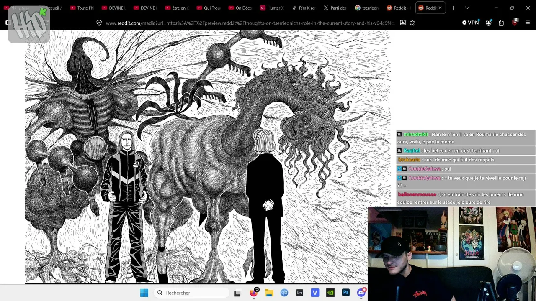This screenshot has height=301, width=536.
Task: Expand the list all tabs chevron
Action: [467, 8]
